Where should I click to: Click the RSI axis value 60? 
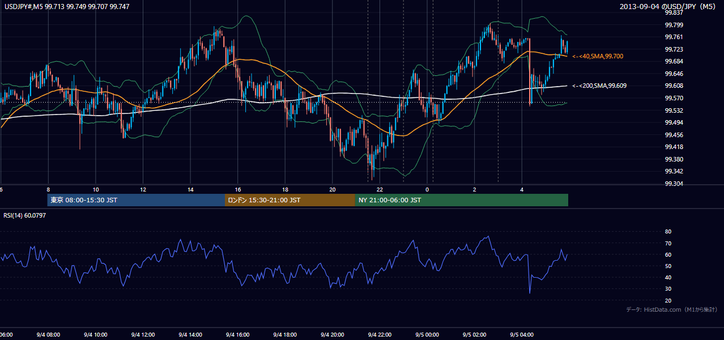[668, 254]
